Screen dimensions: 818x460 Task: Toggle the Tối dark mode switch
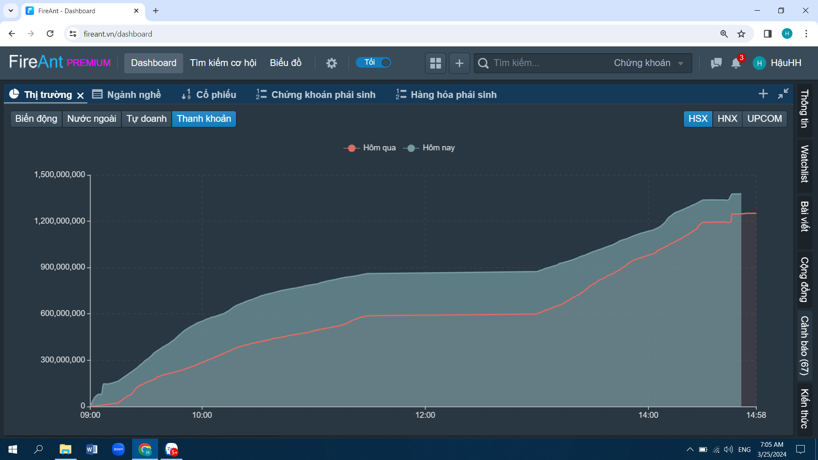(x=374, y=63)
